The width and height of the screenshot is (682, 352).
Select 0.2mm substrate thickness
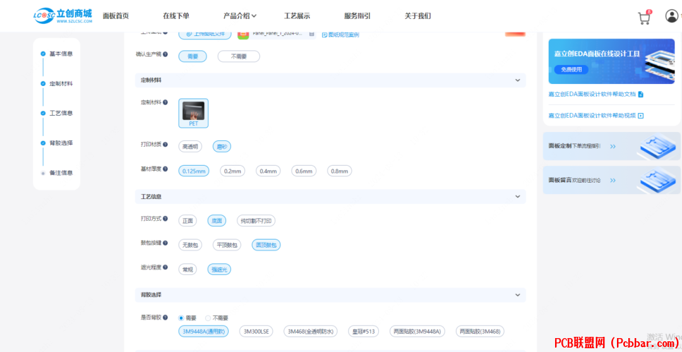(x=232, y=171)
